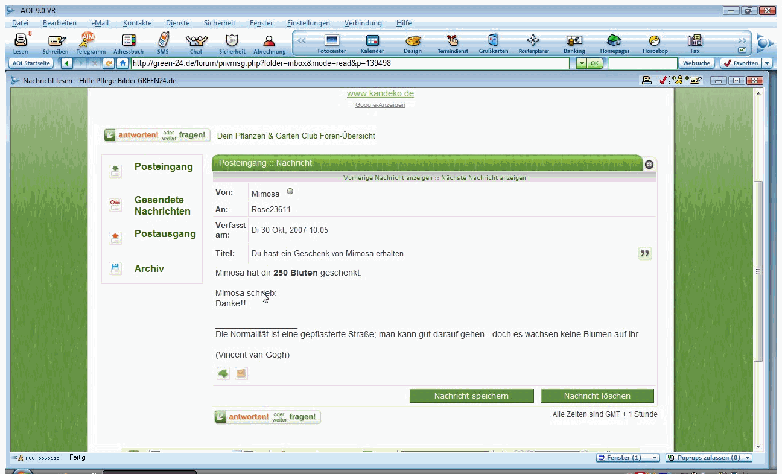Expand the URL address history dropdown

pos(581,63)
